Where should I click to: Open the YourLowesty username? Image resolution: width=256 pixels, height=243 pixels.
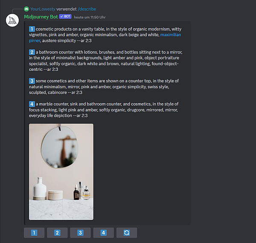click(43, 9)
